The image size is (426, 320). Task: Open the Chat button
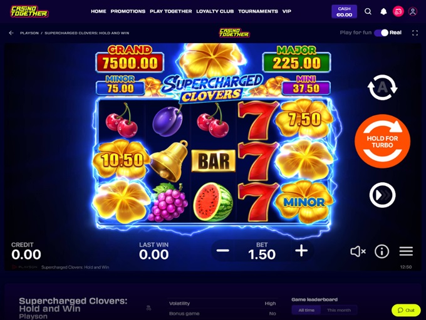coord(406,310)
